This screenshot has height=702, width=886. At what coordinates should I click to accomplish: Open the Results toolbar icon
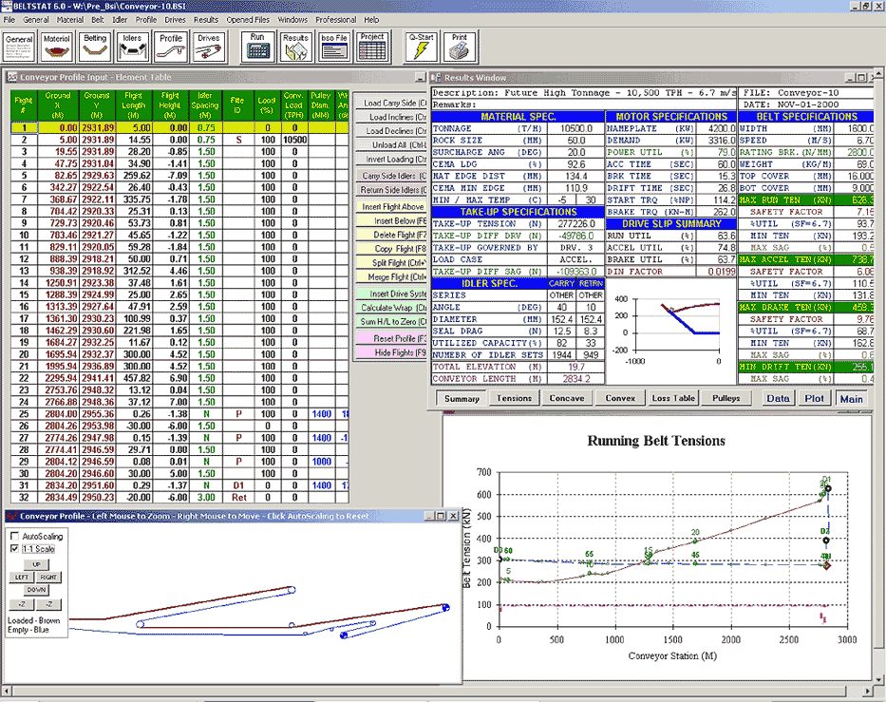pos(295,47)
